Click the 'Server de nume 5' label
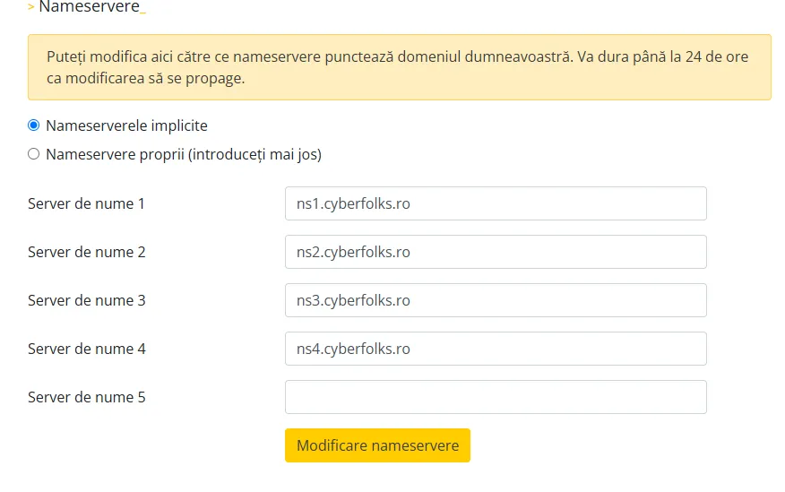 coord(87,397)
